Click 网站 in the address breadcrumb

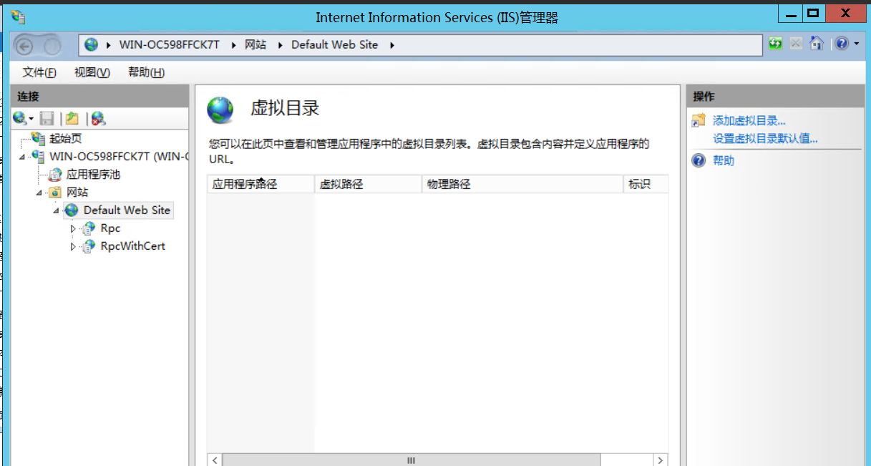[256, 44]
